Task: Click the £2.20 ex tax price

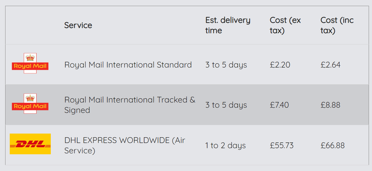Action: coord(280,65)
